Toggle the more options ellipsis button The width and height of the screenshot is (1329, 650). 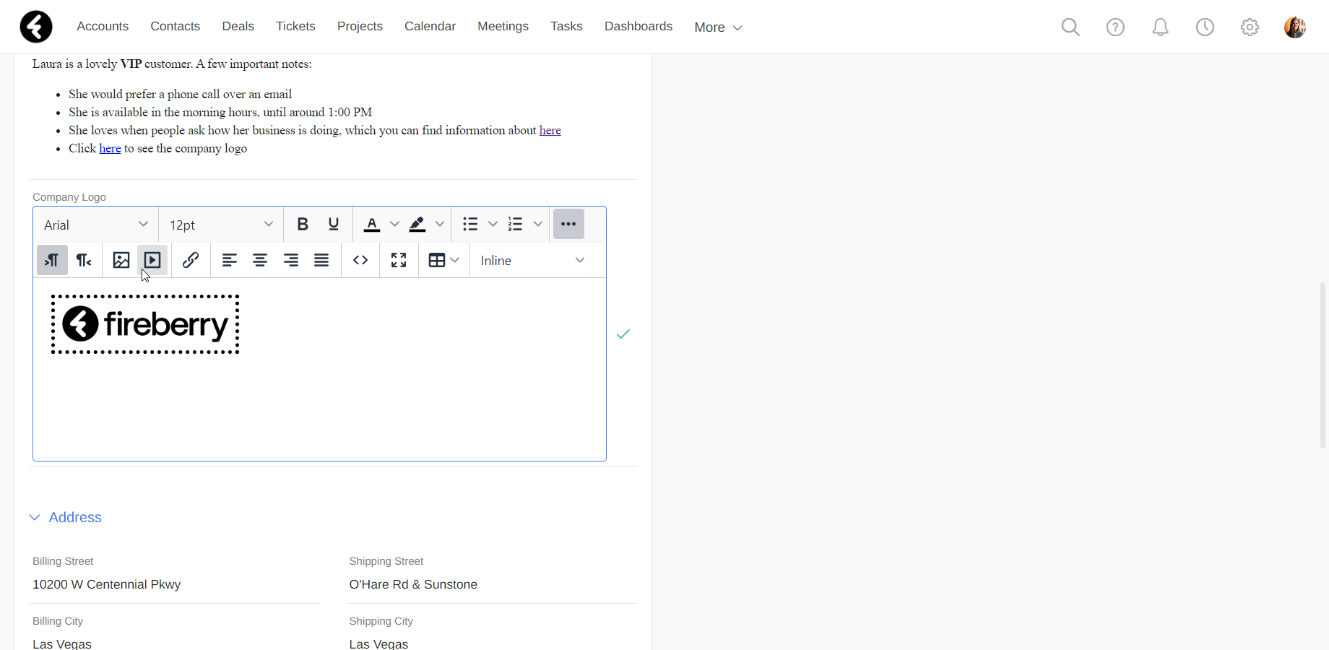point(568,224)
